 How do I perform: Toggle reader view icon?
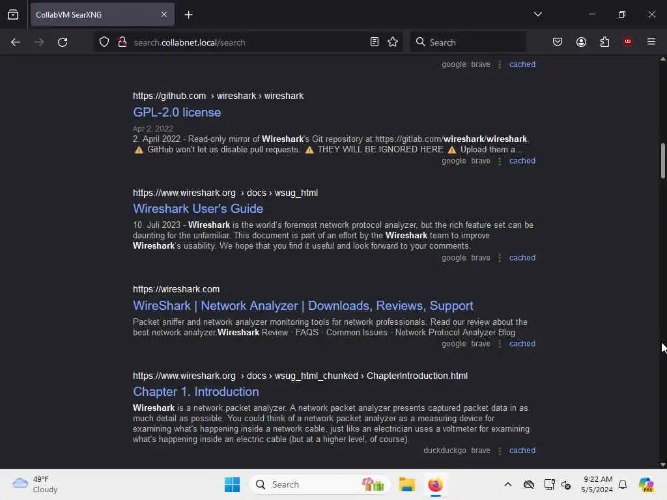(375, 42)
